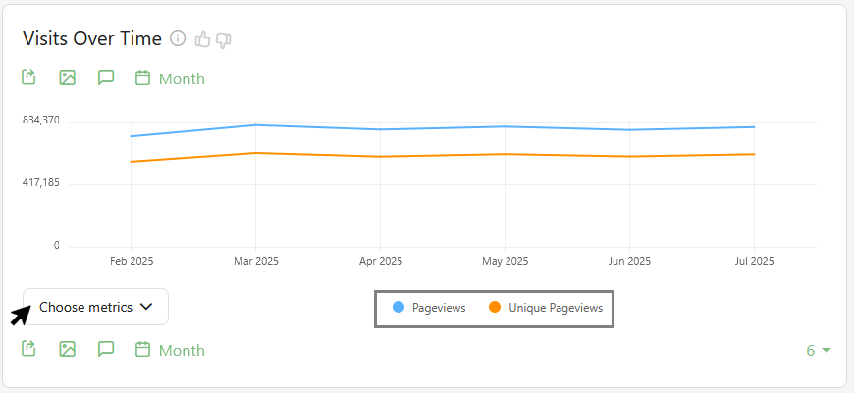Click the speech bubble icon in the footer toolbar

click(x=106, y=349)
